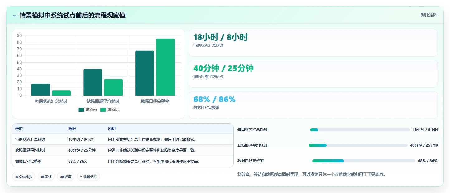This screenshot has height=193, width=450.
Task: Click chart axis label 数据口径完整率
Action: [x=155, y=101]
